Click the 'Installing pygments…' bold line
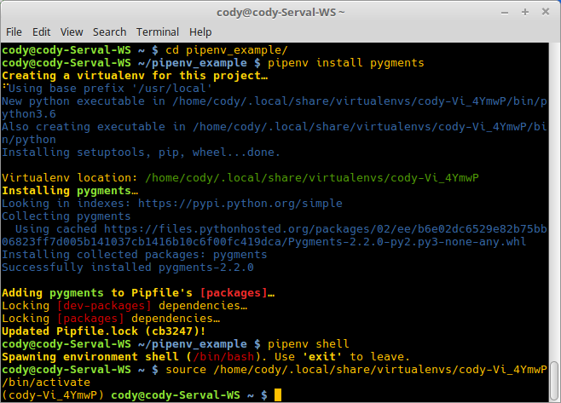The height and width of the screenshot is (403, 561). click(70, 191)
